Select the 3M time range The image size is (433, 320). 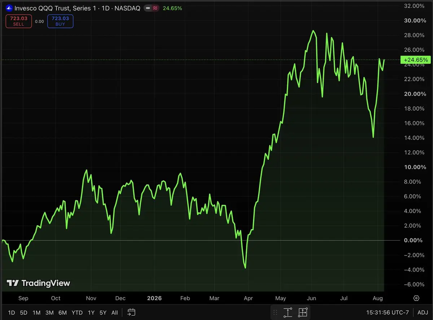tap(49, 312)
